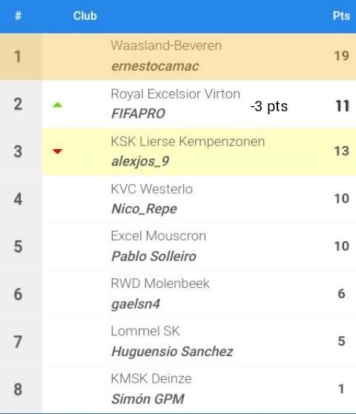The width and height of the screenshot is (356, 414).
Task: Open the manager FIFAPRO profile
Action: click(x=138, y=114)
